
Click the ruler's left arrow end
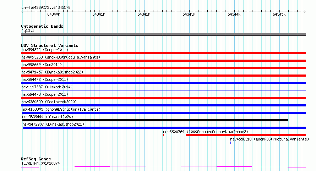click(22, 11)
